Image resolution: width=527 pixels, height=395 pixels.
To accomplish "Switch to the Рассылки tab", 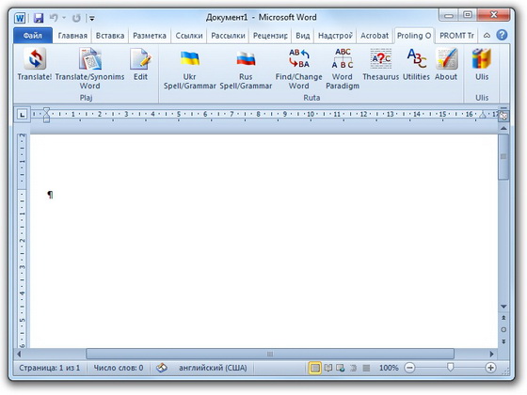I will [228, 36].
